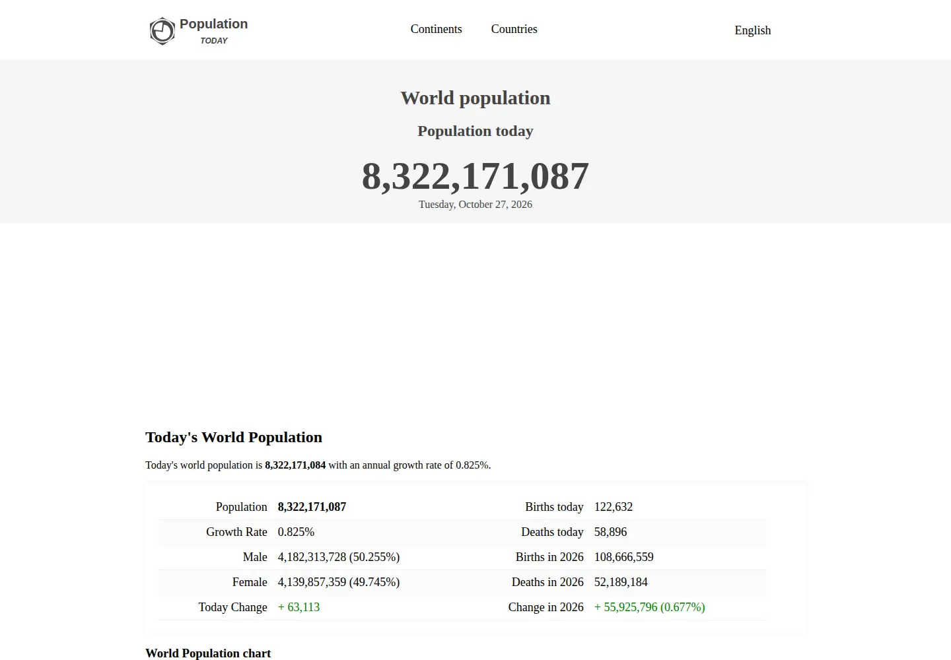Click the Male value 4,182,313,728 (50.255%)
The image size is (951, 660).
(x=339, y=557)
